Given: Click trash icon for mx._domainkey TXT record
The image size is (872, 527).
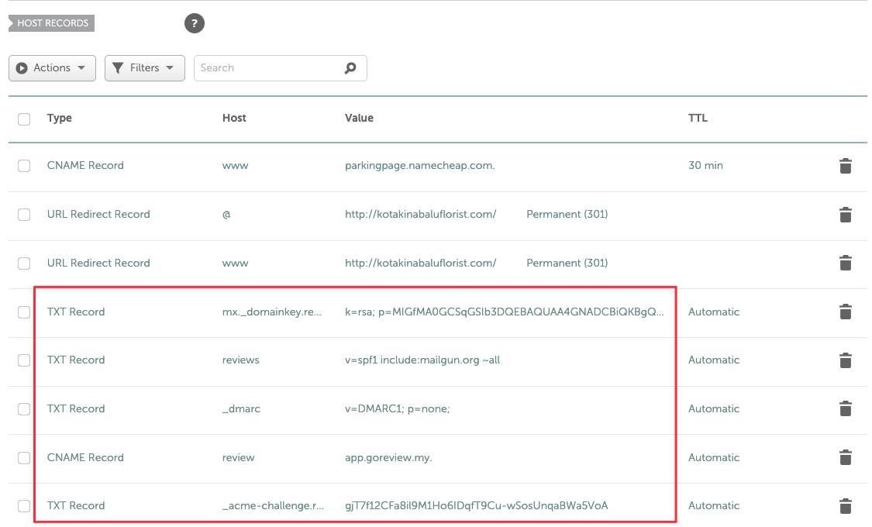Looking at the screenshot, I should click(846, 312).
